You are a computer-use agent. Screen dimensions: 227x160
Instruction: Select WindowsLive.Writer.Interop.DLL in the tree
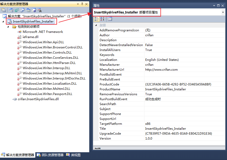point(46,68)
